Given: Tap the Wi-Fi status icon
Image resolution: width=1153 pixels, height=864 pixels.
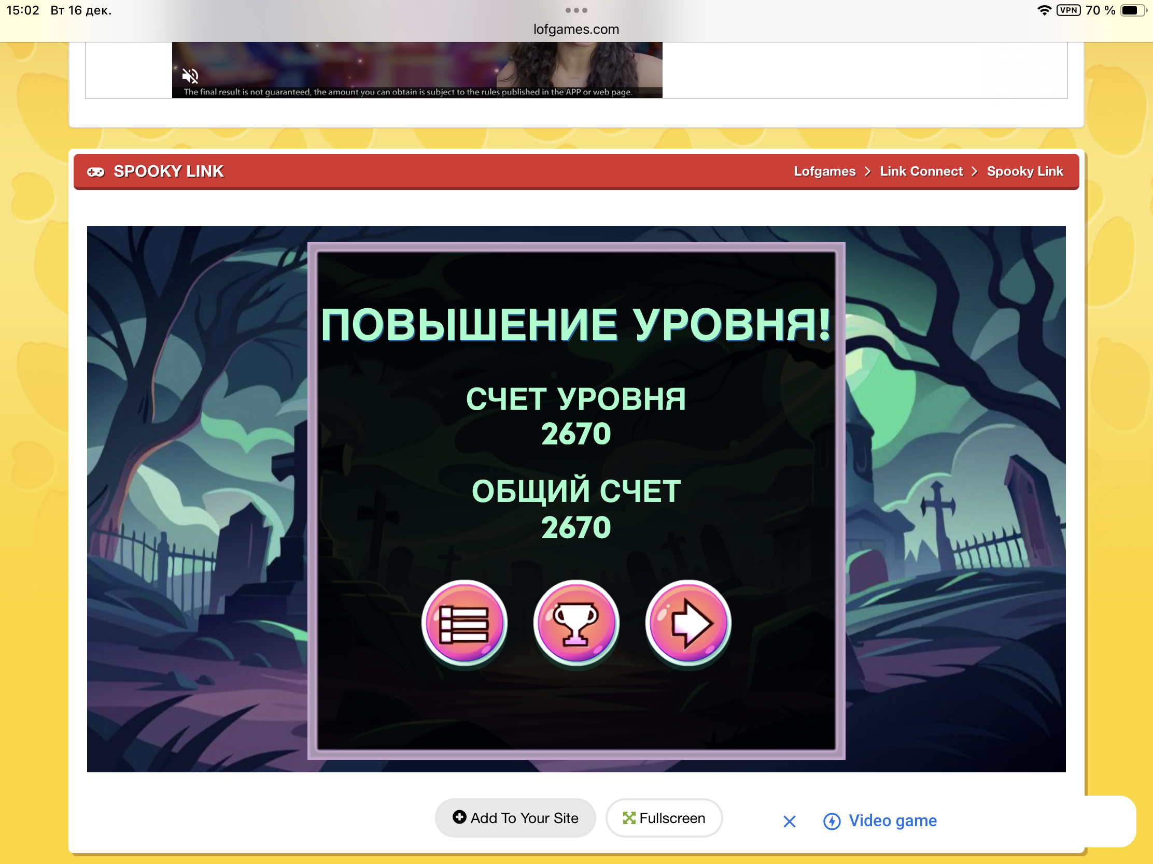Looking at the screenshot, I should [x=1044, y=10].
